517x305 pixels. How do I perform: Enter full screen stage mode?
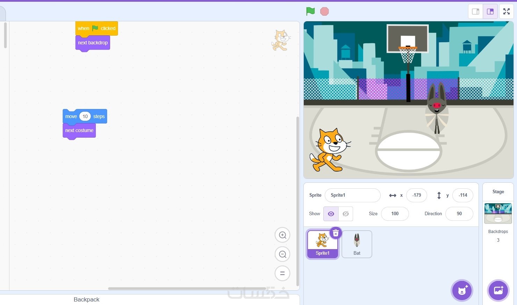tap(507, 12)
